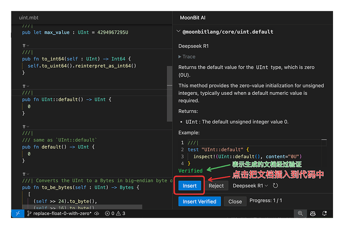This screenshot has width=344, height=229.
Task: Open the replace-float-0-with-zero branch switcher
Action: click(59, 213)
